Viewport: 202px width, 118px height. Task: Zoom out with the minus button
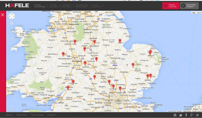pyautogui.click(x=12, y=49)
